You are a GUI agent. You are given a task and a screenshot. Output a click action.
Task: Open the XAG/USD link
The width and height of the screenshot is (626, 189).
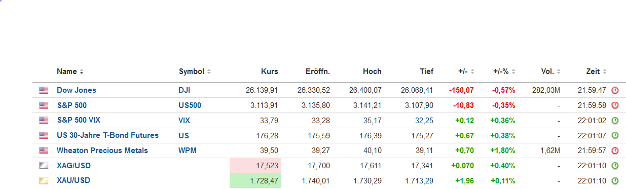click(74, 166)
